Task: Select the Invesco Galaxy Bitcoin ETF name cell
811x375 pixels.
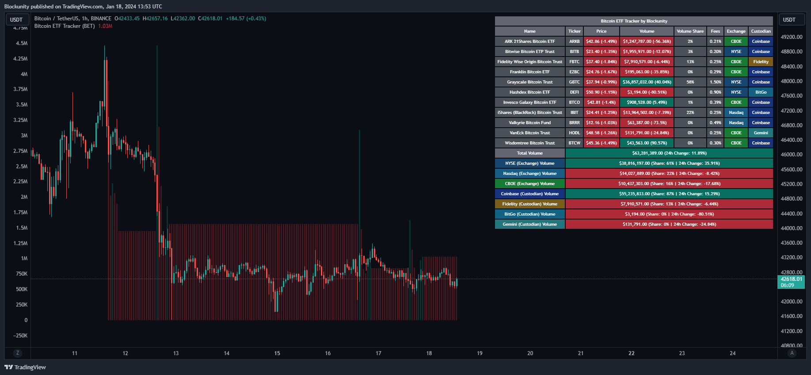Action: [x=530, y=102]
